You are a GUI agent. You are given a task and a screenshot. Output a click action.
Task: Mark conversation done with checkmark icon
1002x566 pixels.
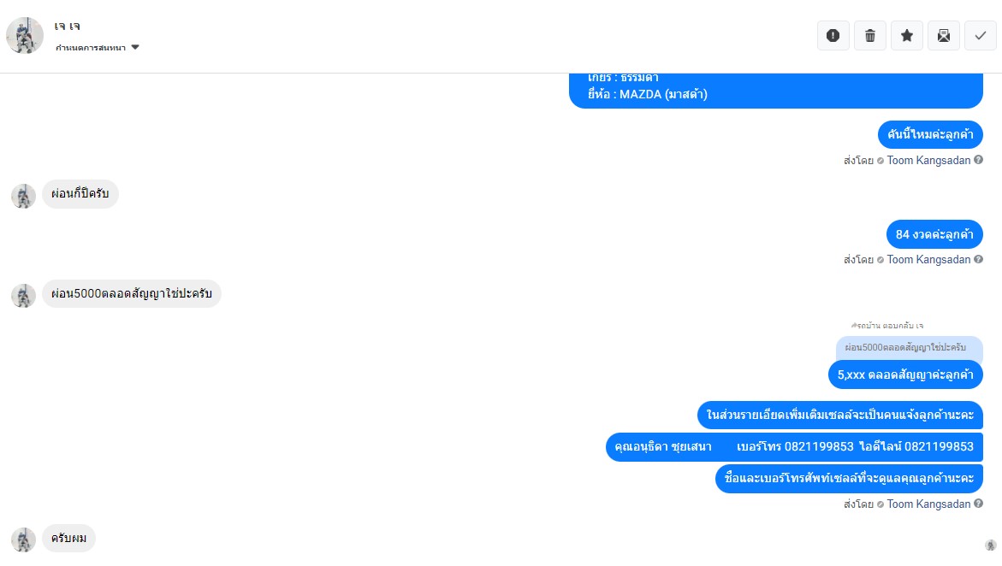[981, 36]
